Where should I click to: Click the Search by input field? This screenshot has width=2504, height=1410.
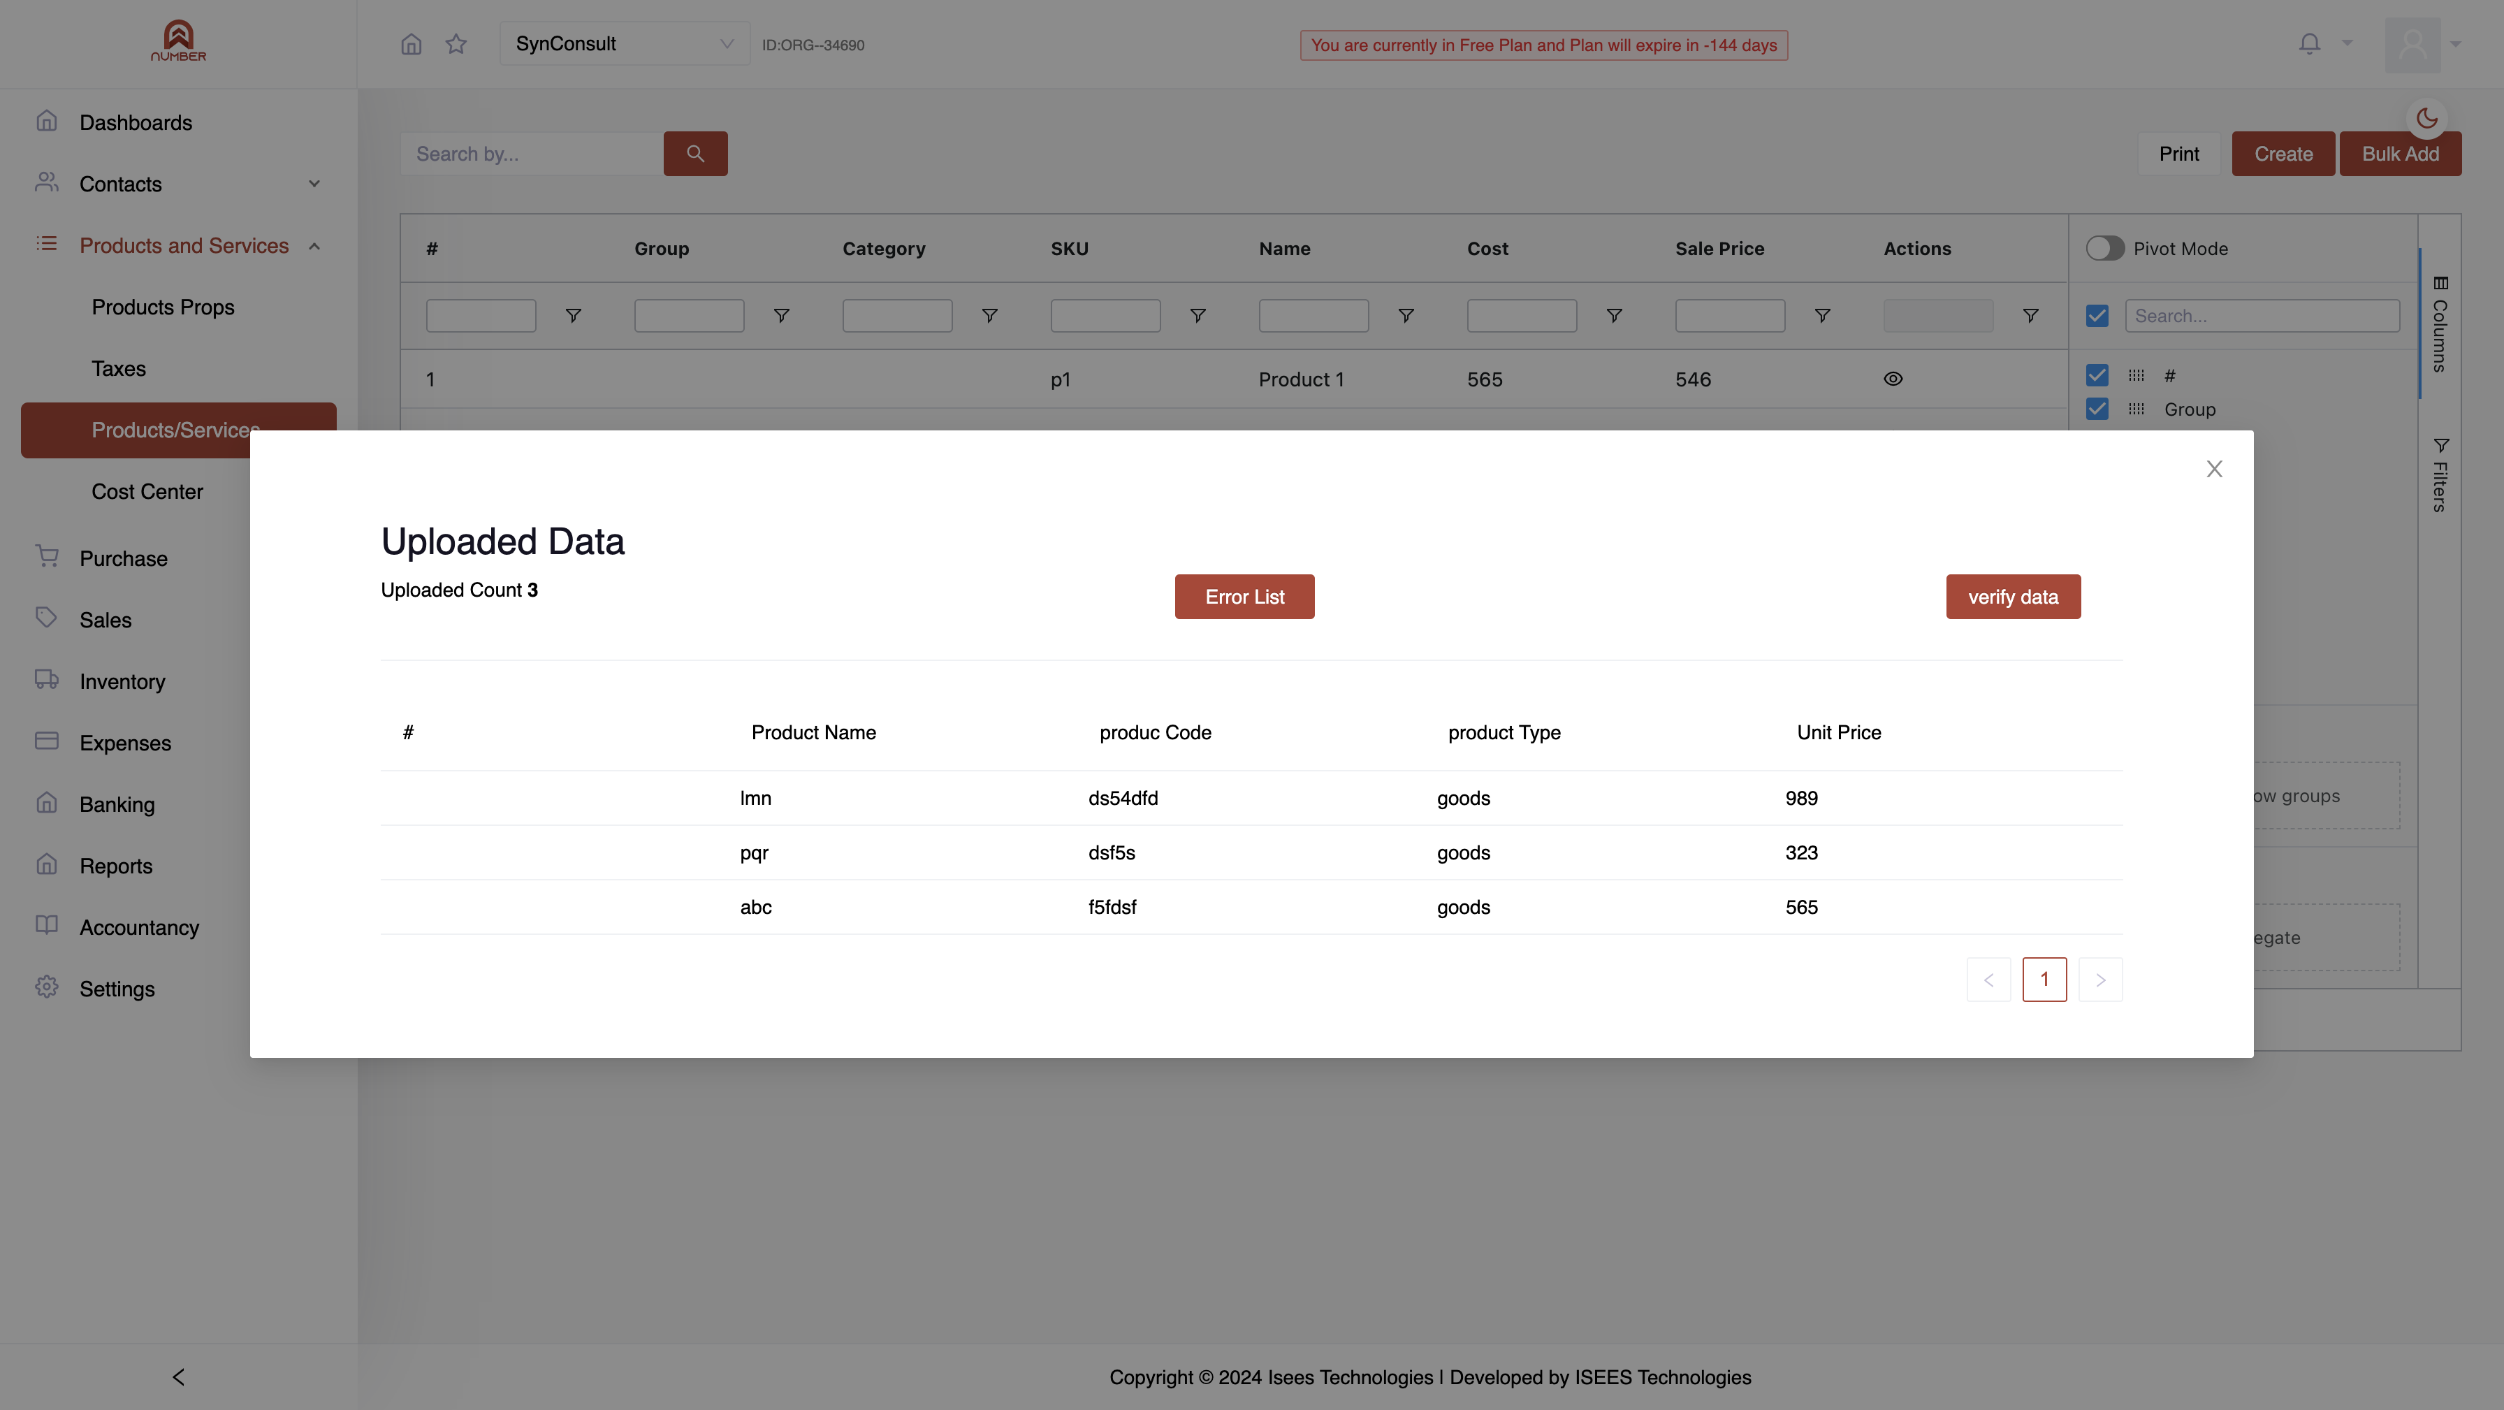(x=532, y=154)
